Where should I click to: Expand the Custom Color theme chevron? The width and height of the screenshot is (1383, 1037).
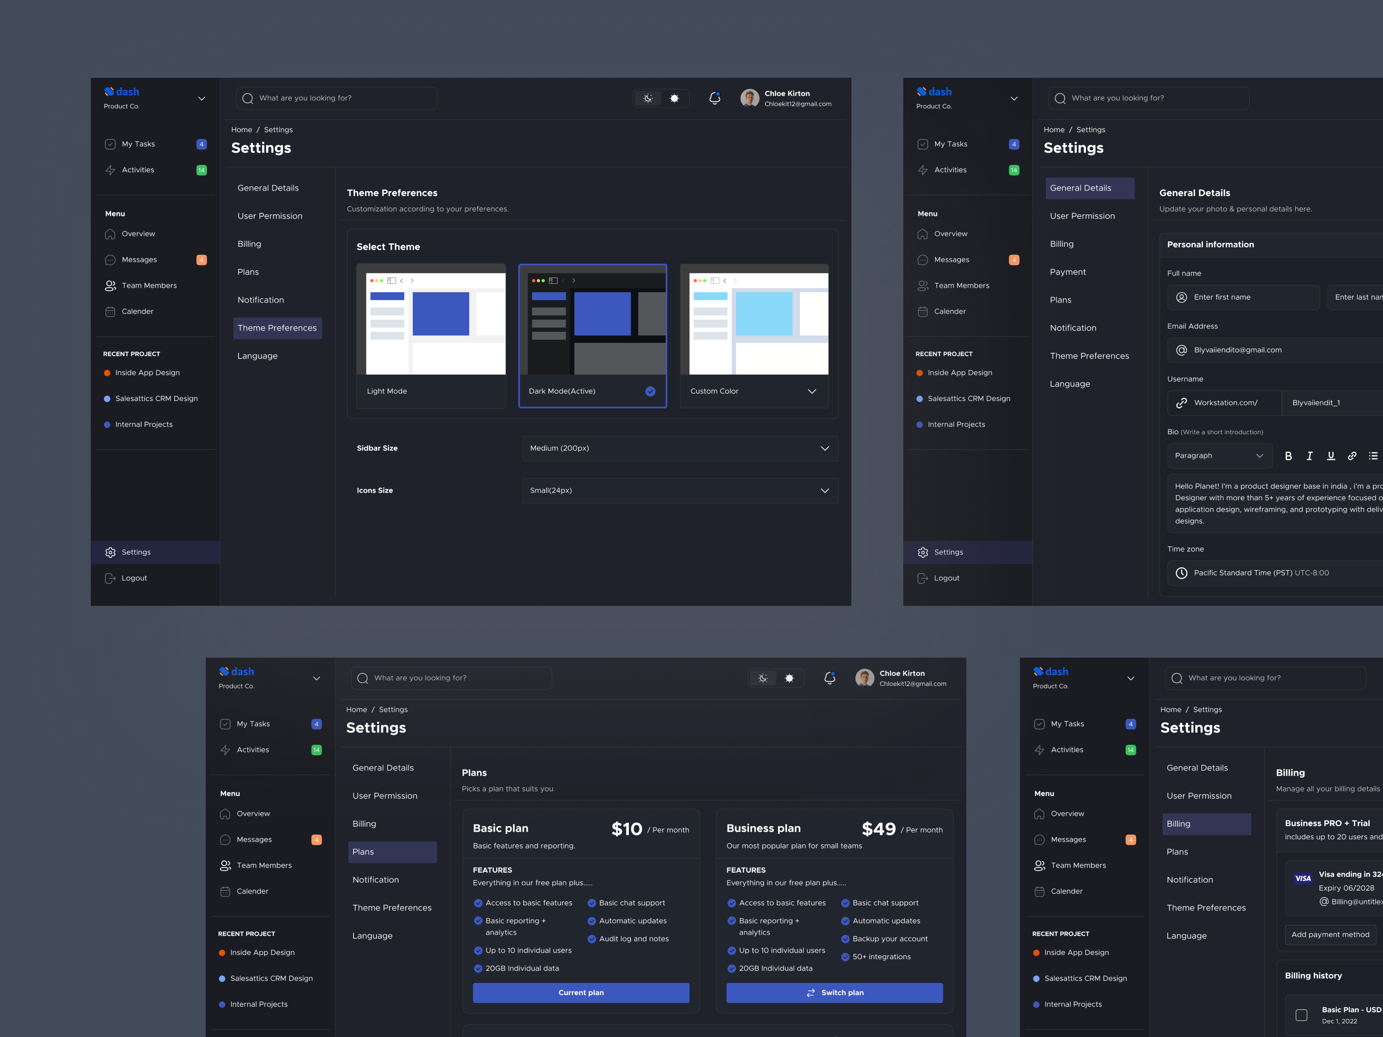click(x=812, y=391)
